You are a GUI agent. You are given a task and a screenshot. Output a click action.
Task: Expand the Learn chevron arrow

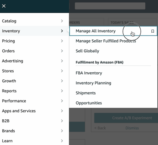coord(62,141)
